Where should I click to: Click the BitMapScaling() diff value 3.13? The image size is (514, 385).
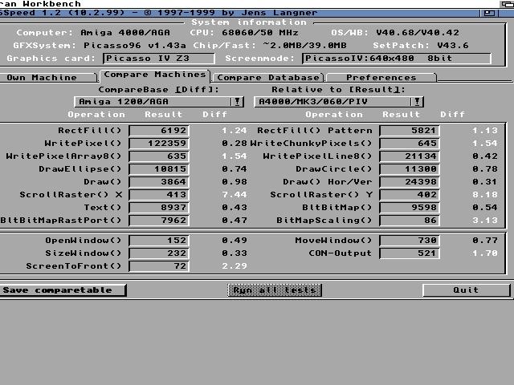click(485, 221)
